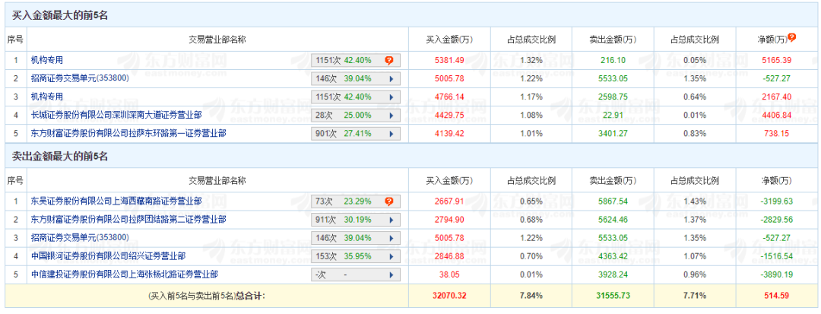
Task: Select total sell amount 31555.73
Action: click(613, 296)
